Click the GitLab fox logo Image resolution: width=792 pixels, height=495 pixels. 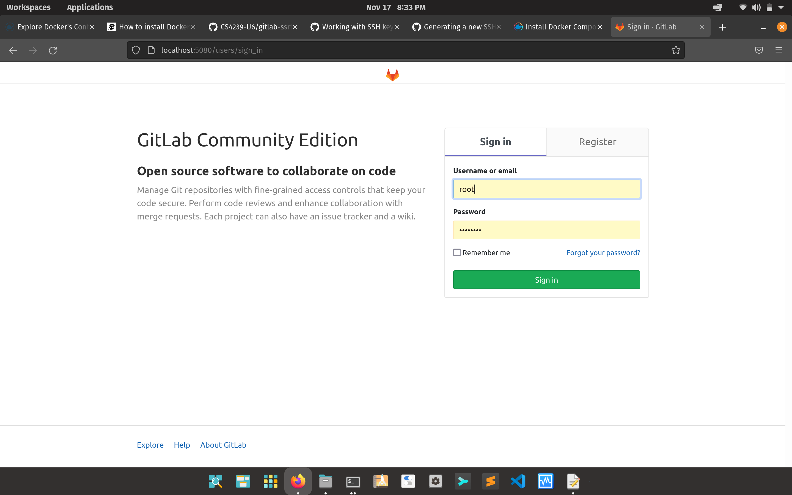click(392, 75)
